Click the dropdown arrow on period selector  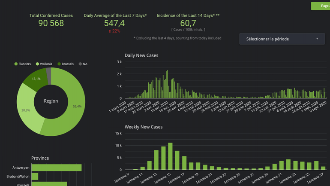(317, 39)
